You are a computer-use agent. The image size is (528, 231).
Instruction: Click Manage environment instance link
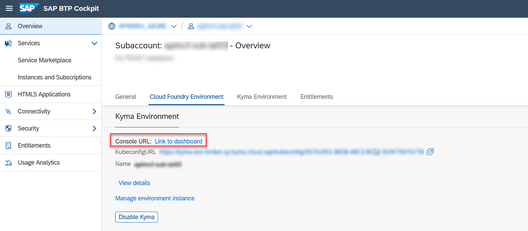point(155,198)
